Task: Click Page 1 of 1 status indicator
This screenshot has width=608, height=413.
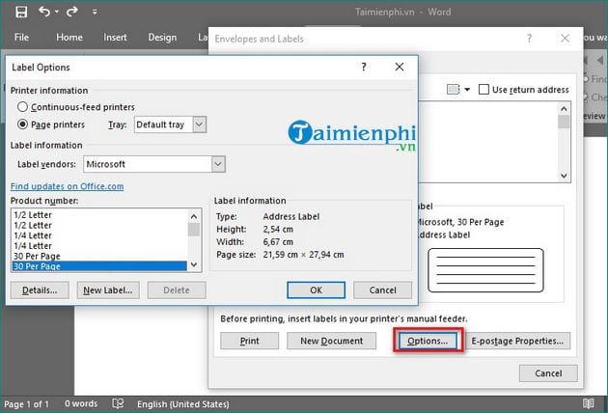Action: click(x=26, y=404)
